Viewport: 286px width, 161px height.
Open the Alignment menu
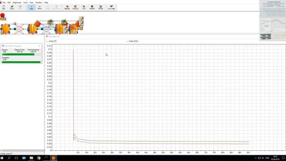(x=17, y=3)
